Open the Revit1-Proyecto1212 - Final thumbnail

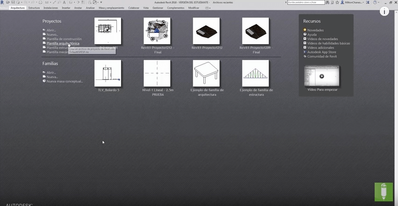(157, 31)
